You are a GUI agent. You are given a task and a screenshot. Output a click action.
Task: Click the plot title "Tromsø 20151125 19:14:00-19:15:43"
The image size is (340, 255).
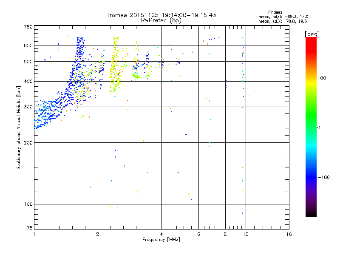click(x=161, y=15)
